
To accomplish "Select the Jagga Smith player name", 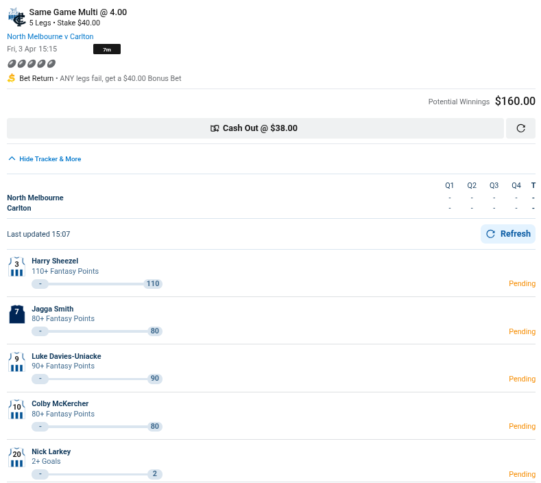I will pos(52,309).
